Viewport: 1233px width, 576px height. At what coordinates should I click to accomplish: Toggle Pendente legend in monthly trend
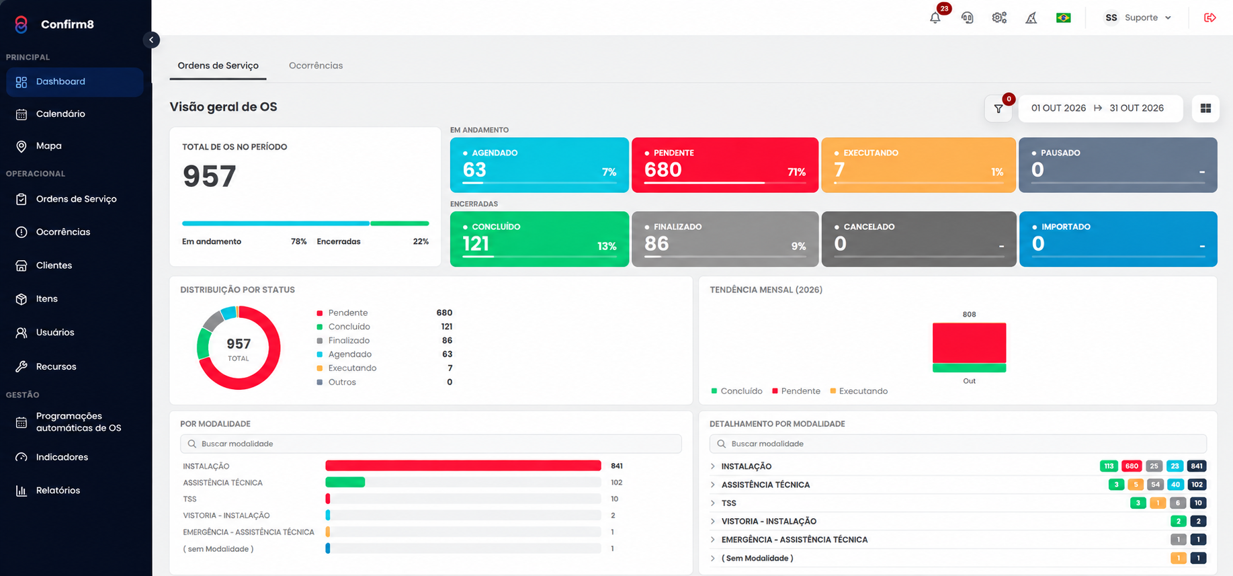point(796,391)
